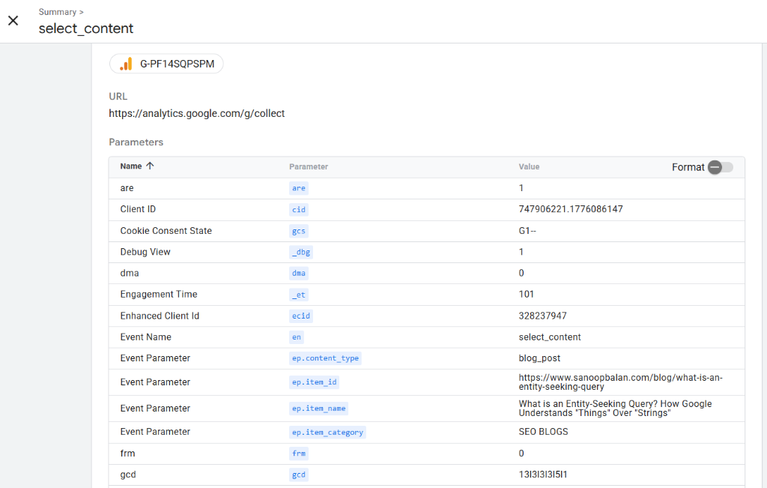Select the gcd value 13l3l3l3l5l1
The height and width of the screenshot is (488, 767).
click(x=543, y=475)
